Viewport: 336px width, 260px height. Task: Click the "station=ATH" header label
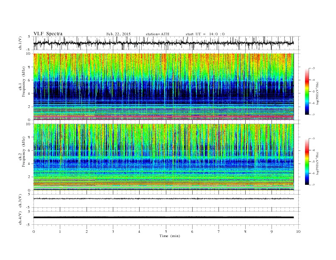[x=157, y=34]
